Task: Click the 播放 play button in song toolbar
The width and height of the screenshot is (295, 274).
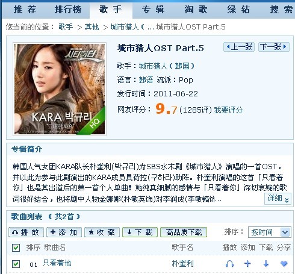Action: (26, 232)
